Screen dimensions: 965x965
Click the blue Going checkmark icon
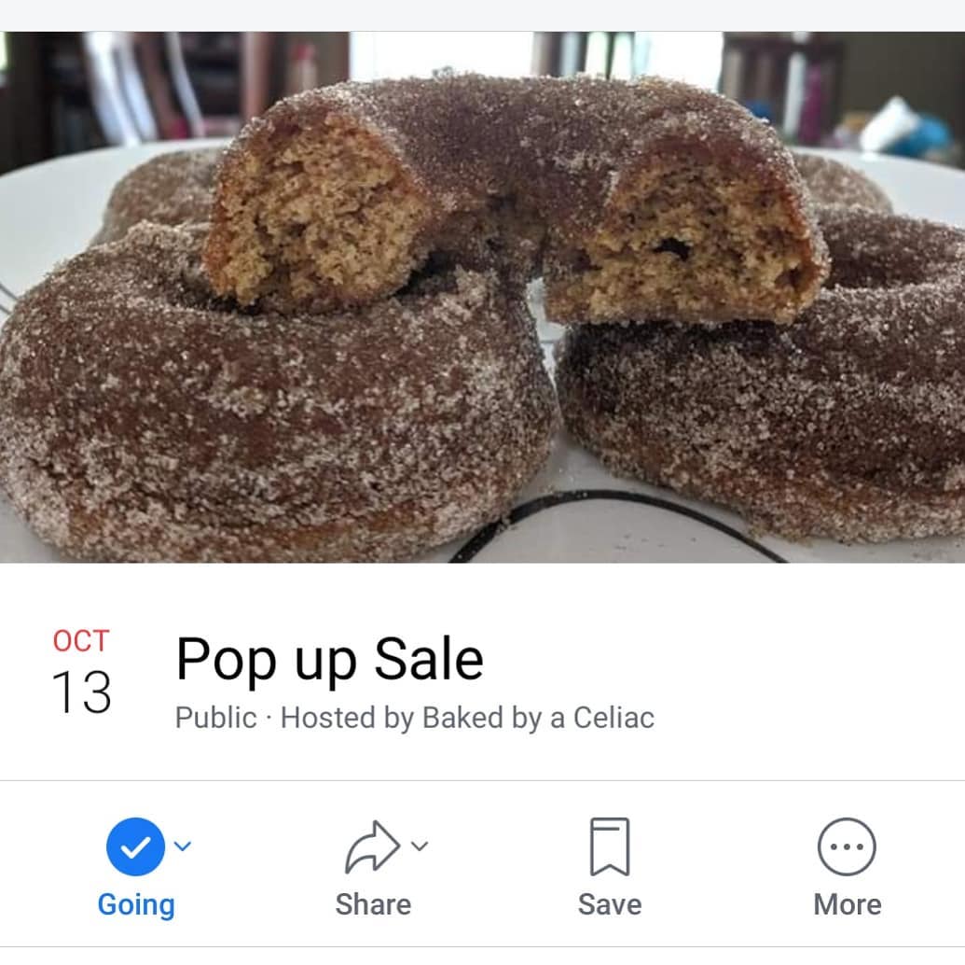pyautogui.click(x=135, y=846)
